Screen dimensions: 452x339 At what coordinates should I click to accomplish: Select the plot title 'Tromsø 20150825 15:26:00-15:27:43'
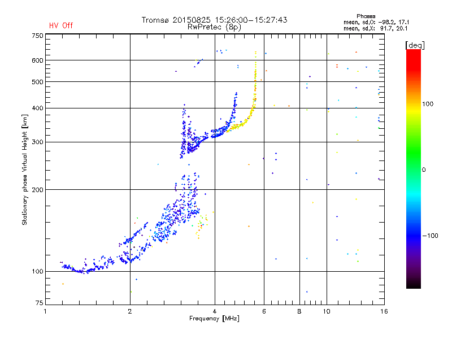tap(214, 20)
